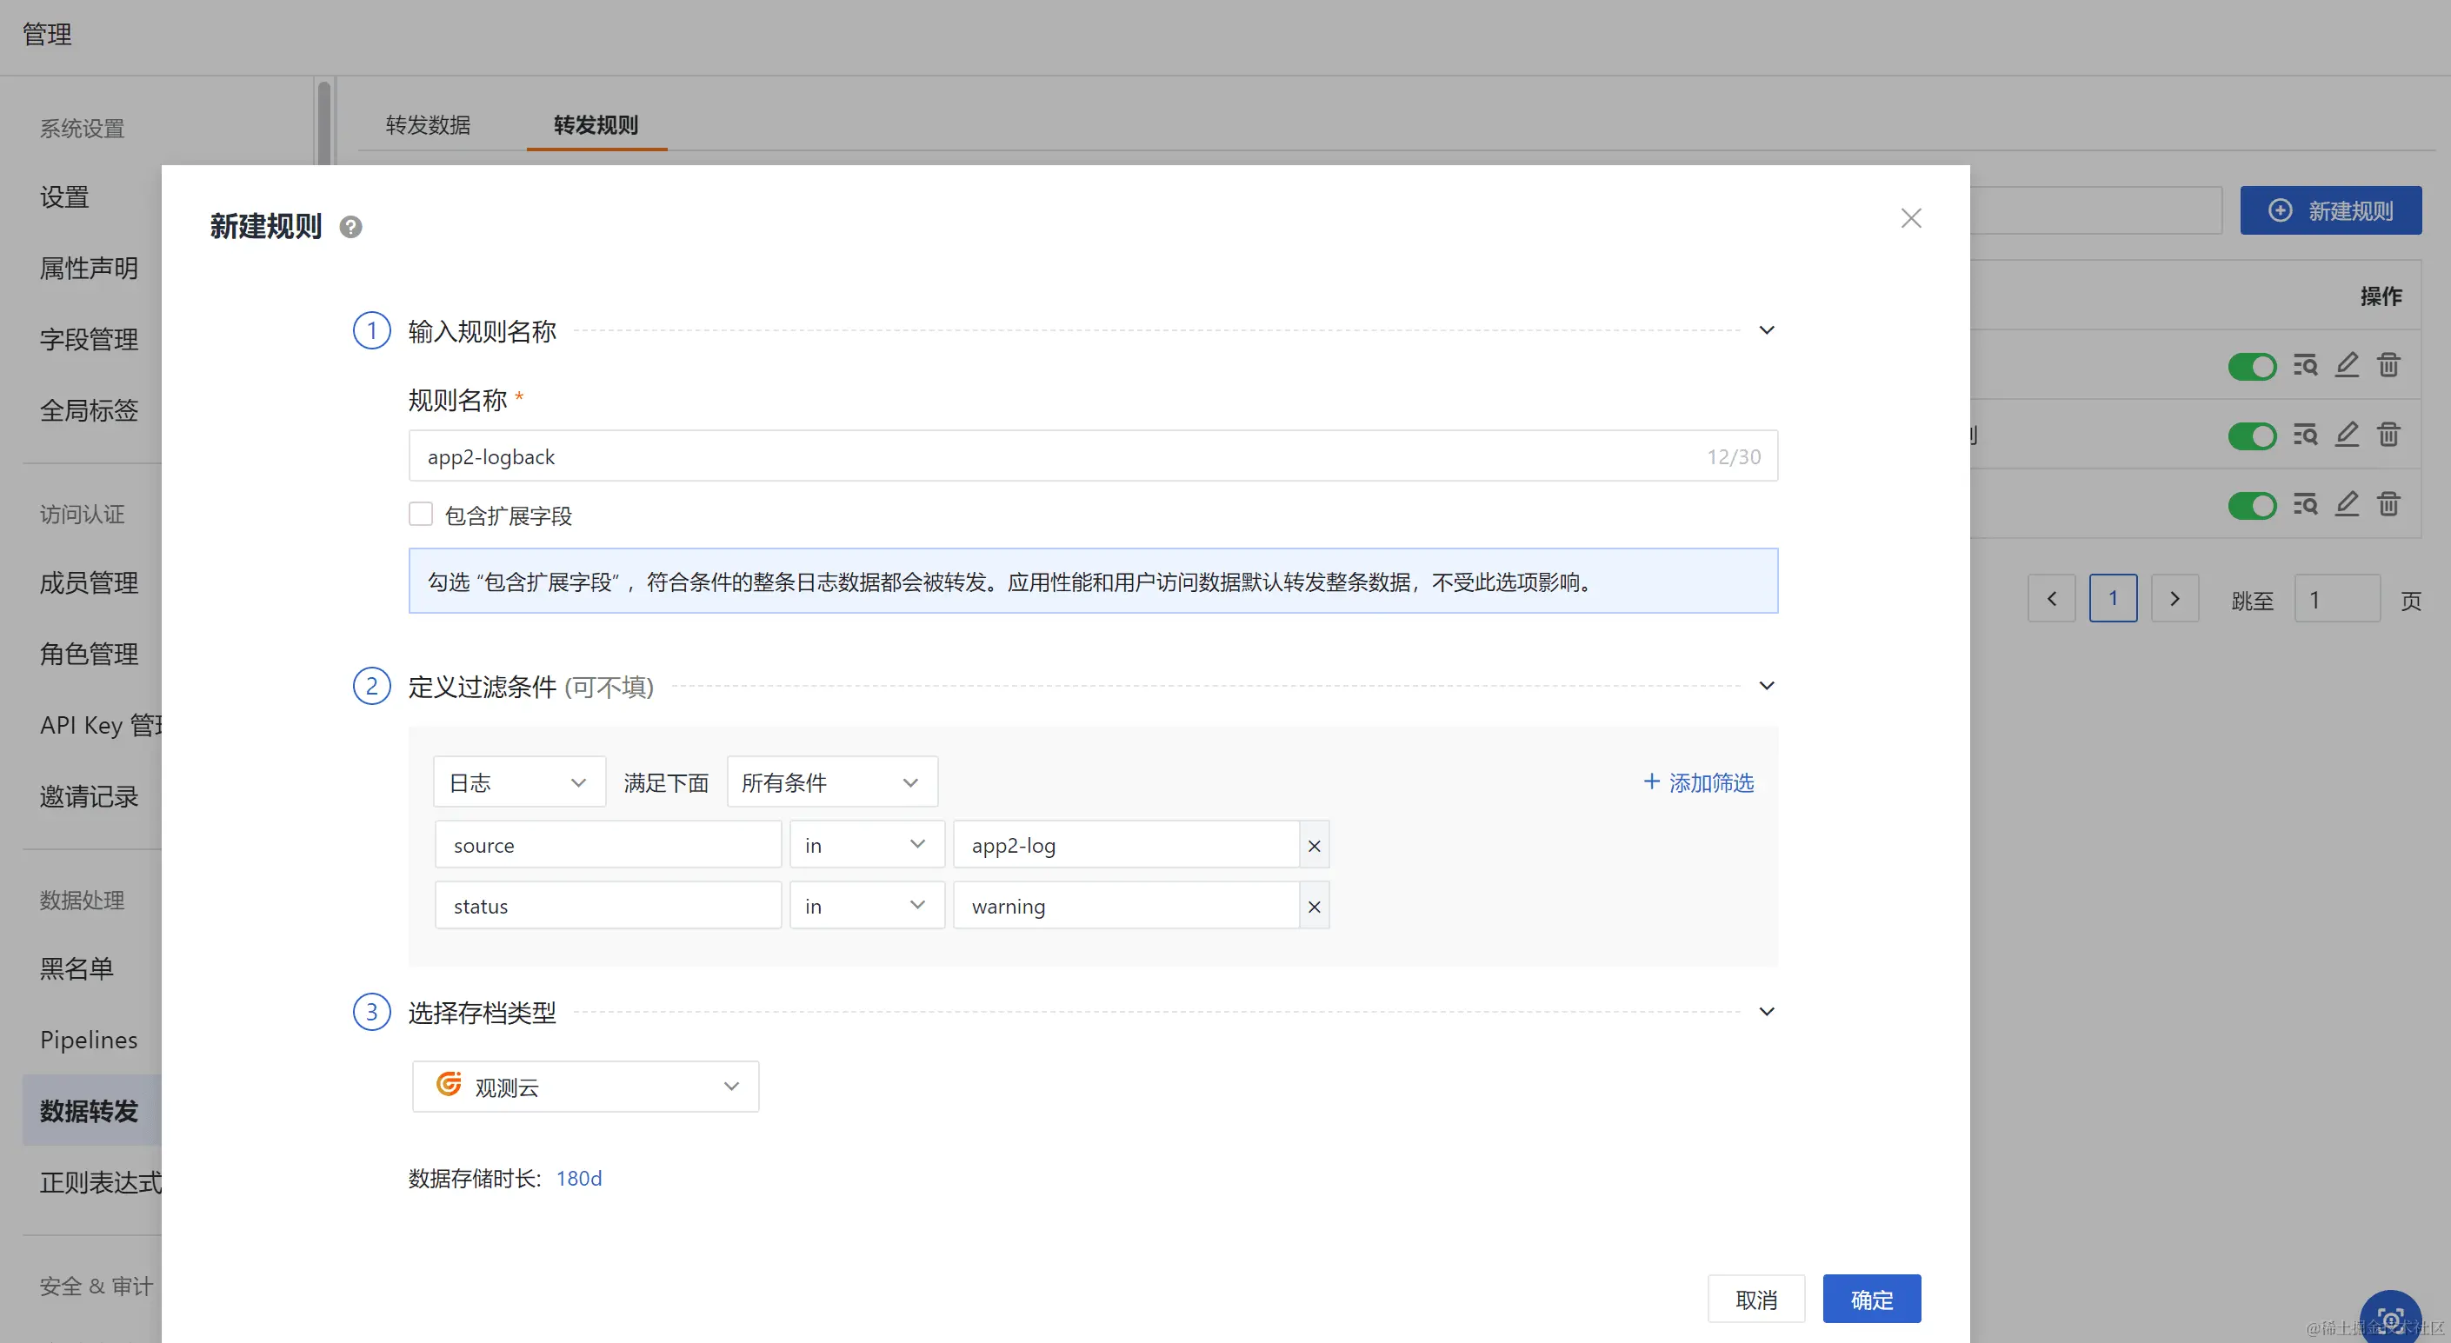Open 数据转发 in the sidebar menu
This screenshot has width=2451, height=1343.
coord(90,1111)
